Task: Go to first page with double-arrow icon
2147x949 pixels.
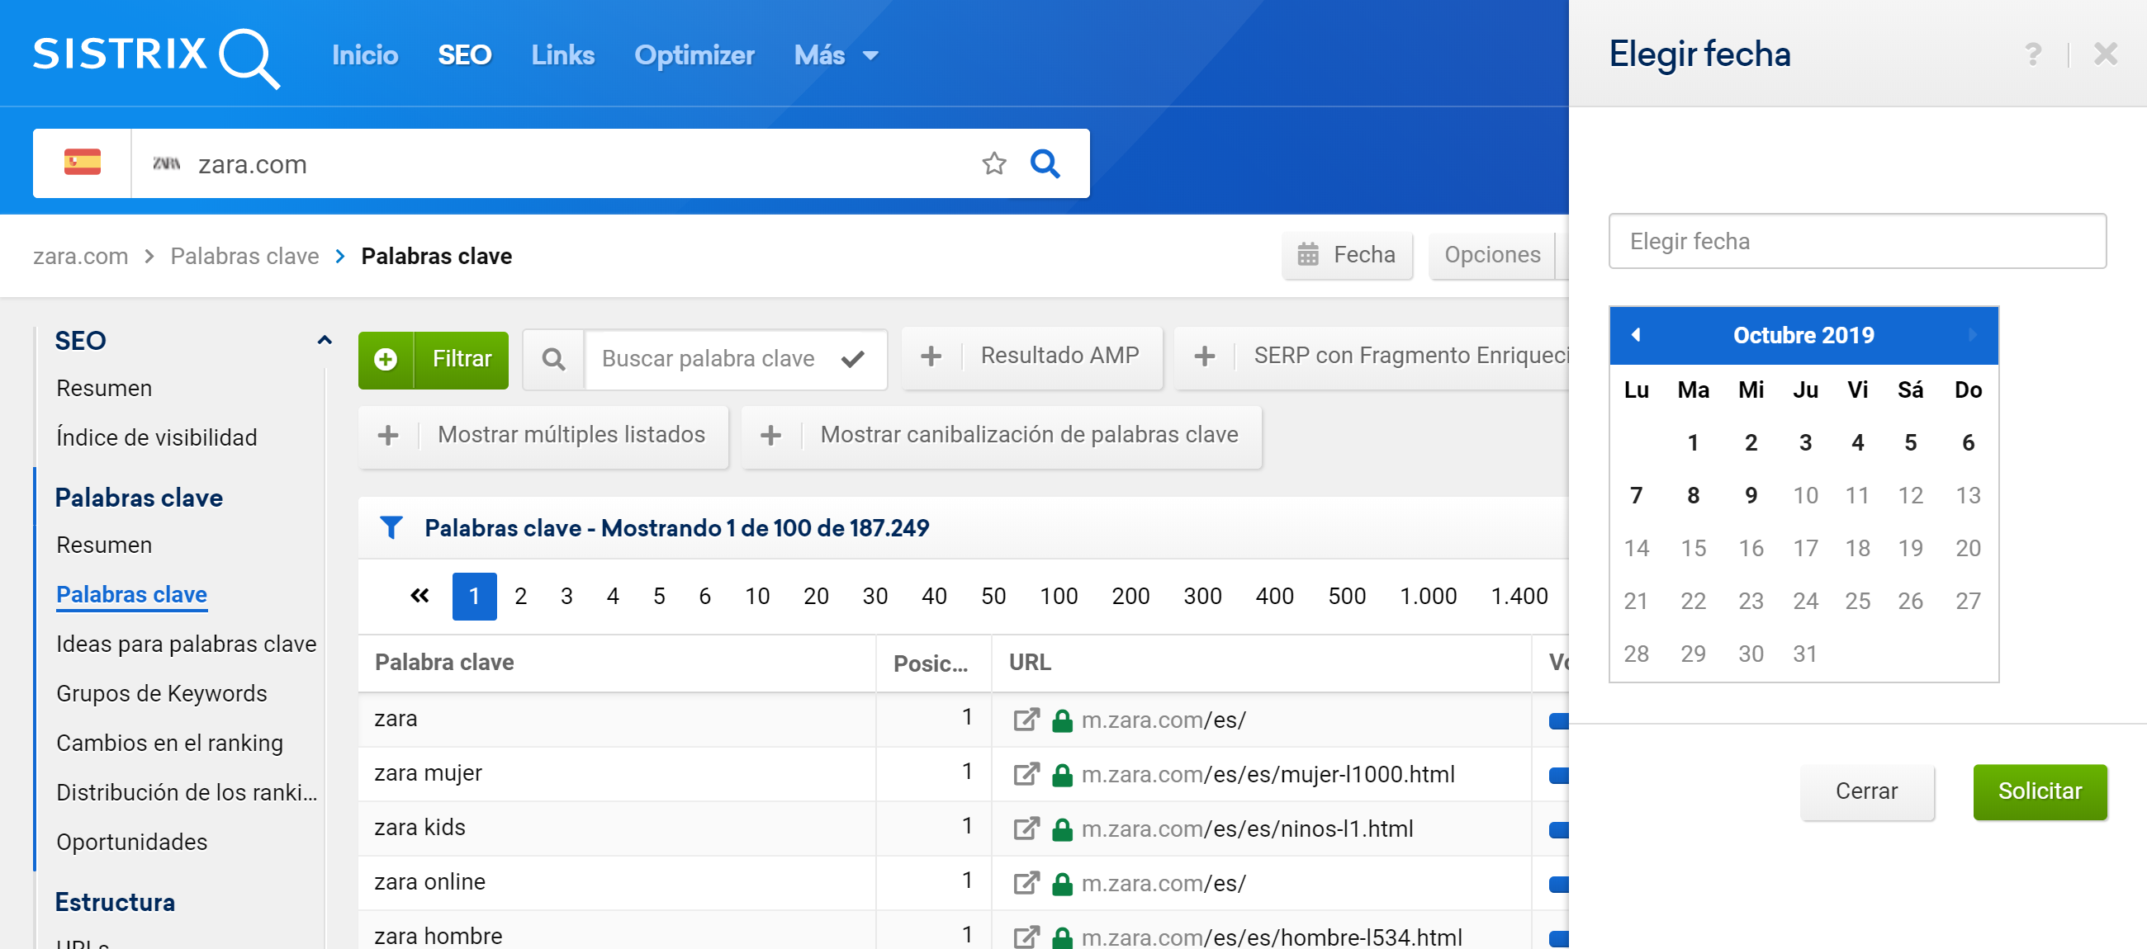Action: tap(419, 596)
